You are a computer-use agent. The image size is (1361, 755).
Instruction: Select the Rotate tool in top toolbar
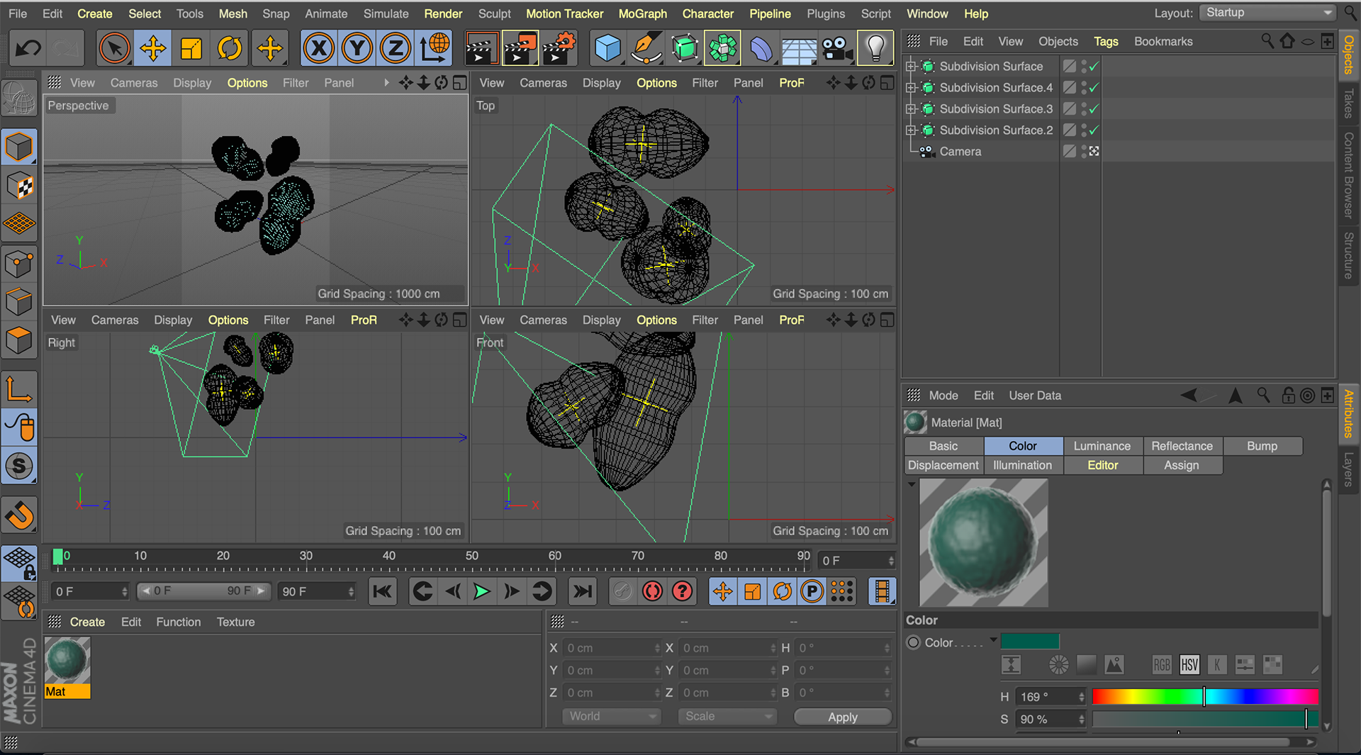[x=230, y=48]
